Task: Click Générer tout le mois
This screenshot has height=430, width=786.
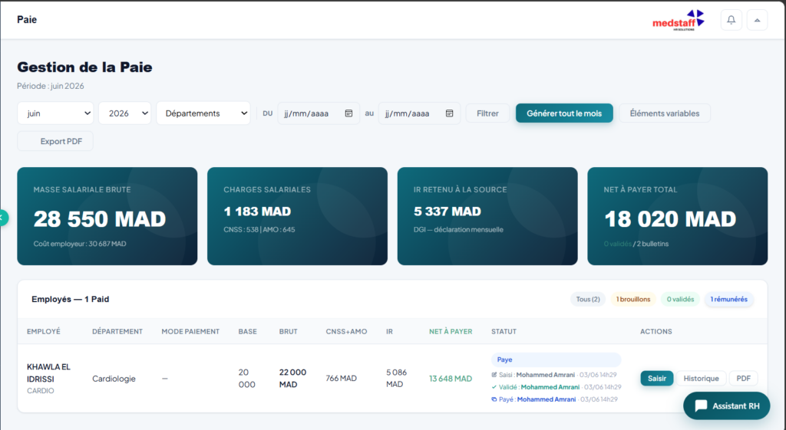Action: pyautogui.click(x=564, y=113)
